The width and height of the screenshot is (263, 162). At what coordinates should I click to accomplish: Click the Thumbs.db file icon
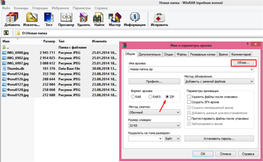[x=4, y=69]
